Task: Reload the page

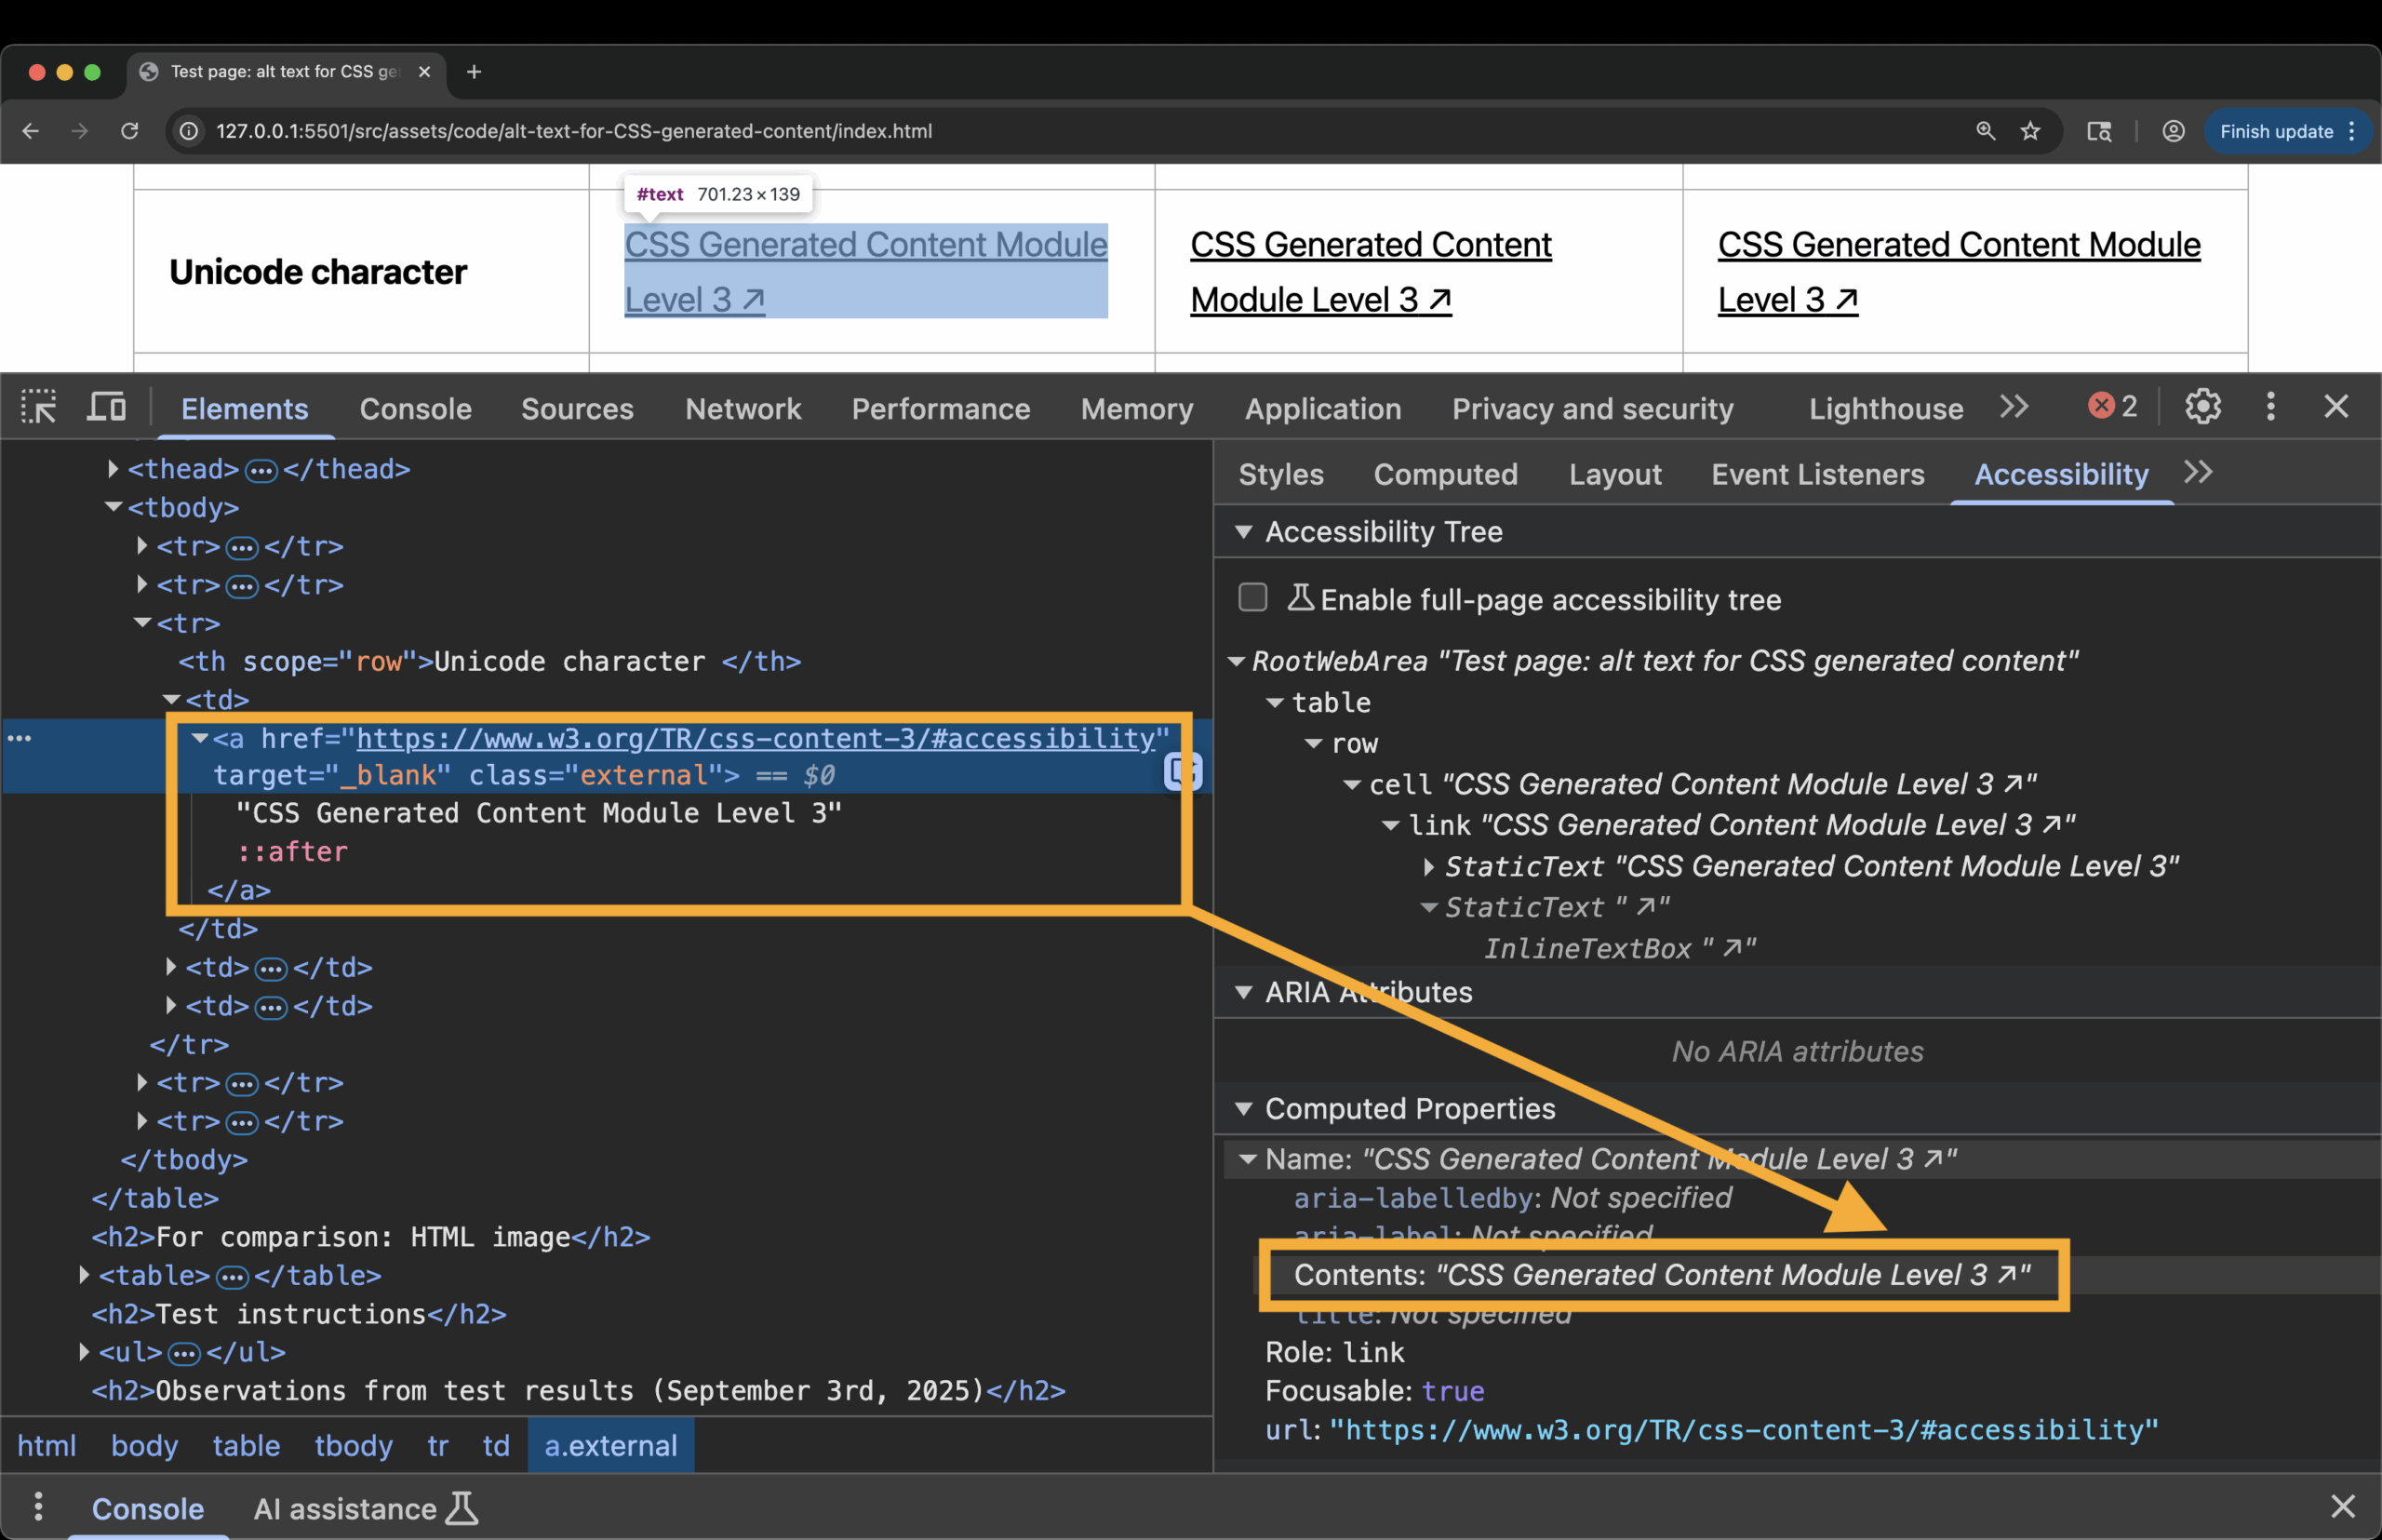Action: click(x=130, y=131)
